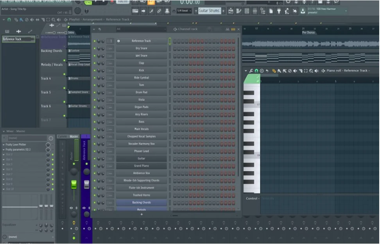Image resolution: width=380 pixels, height=244 pixels.
Task: Select the pencil draw tool in Piano roll
Action: click(x=274, y=71)
